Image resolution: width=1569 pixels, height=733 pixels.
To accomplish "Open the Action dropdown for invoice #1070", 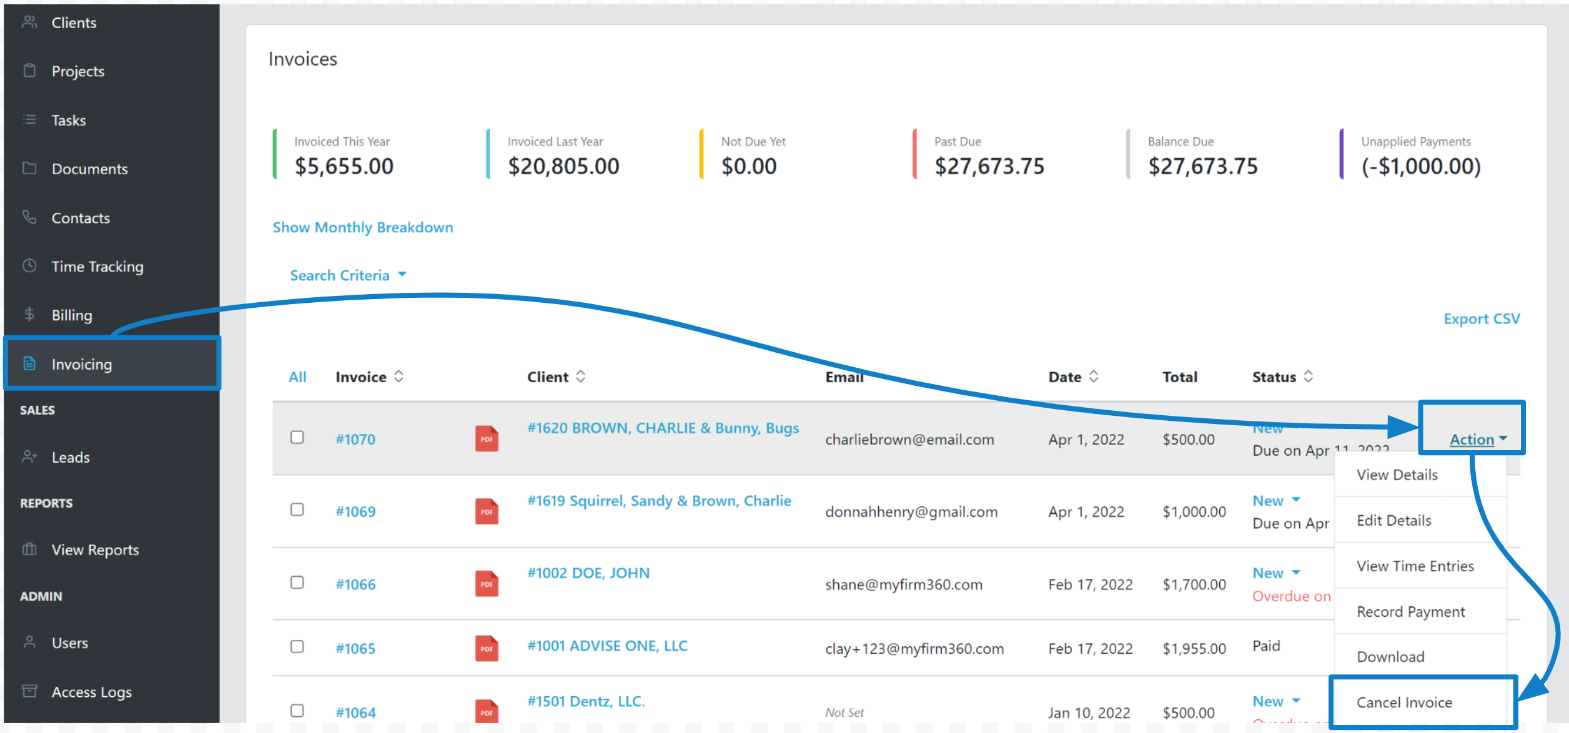I will 1478,440.
